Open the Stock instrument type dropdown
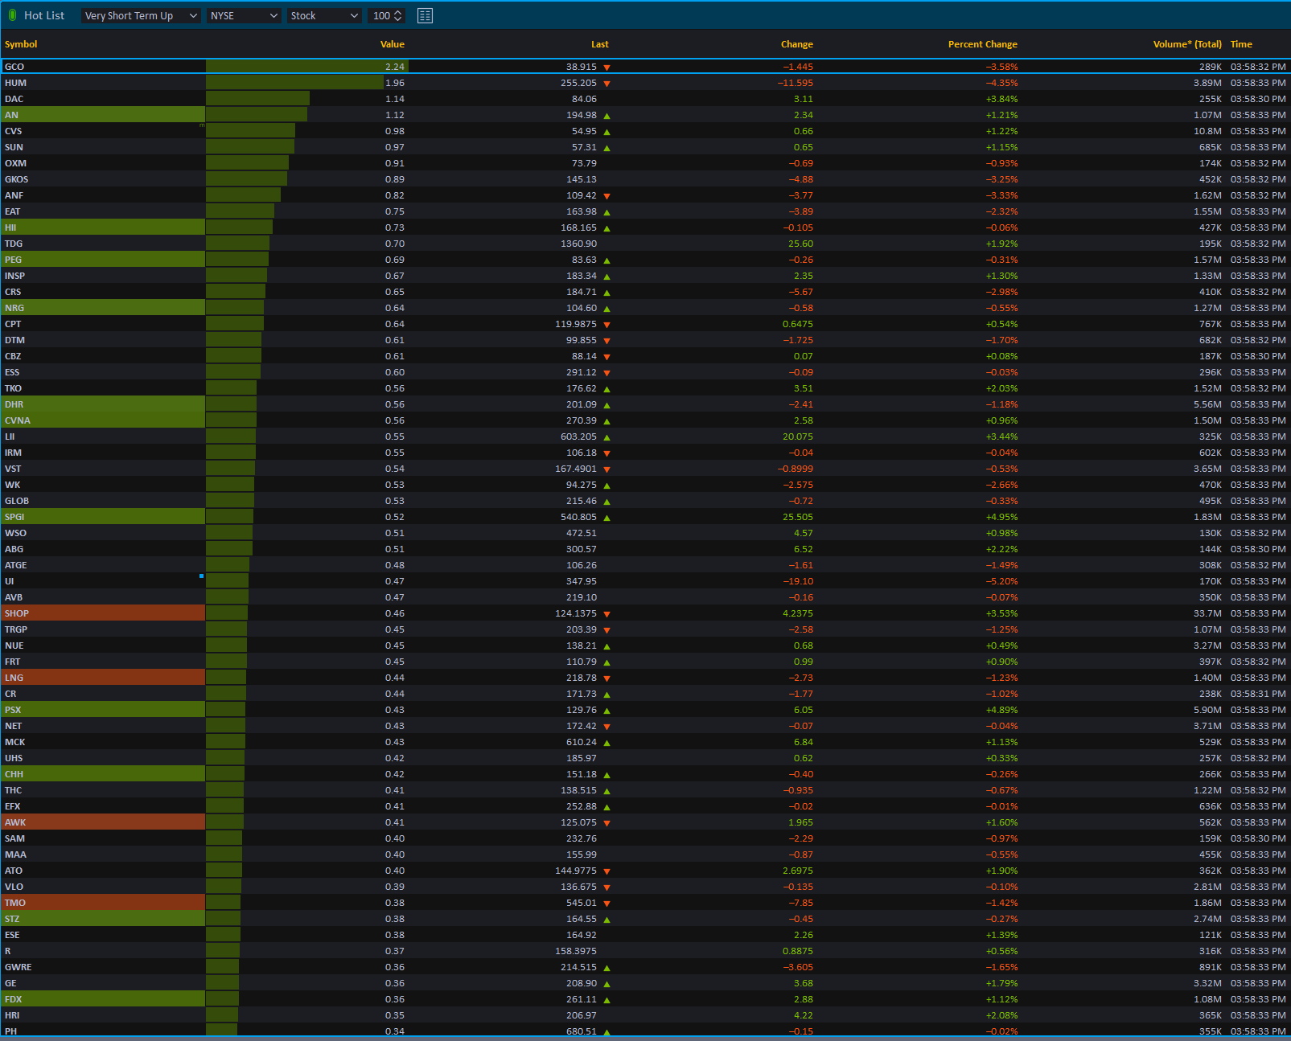Screen dimensions: 1291x1041 324,16
